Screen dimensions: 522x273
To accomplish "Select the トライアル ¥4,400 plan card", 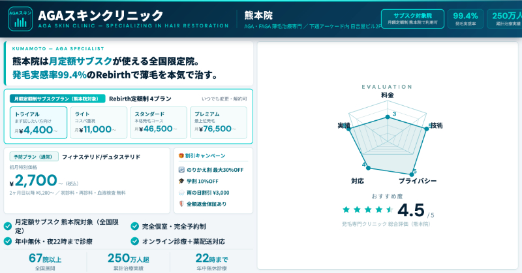I will (38, 123).
